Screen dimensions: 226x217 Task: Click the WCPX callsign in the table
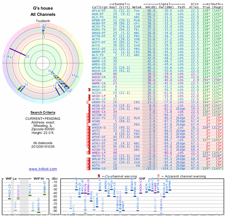[x=96, y=39]
